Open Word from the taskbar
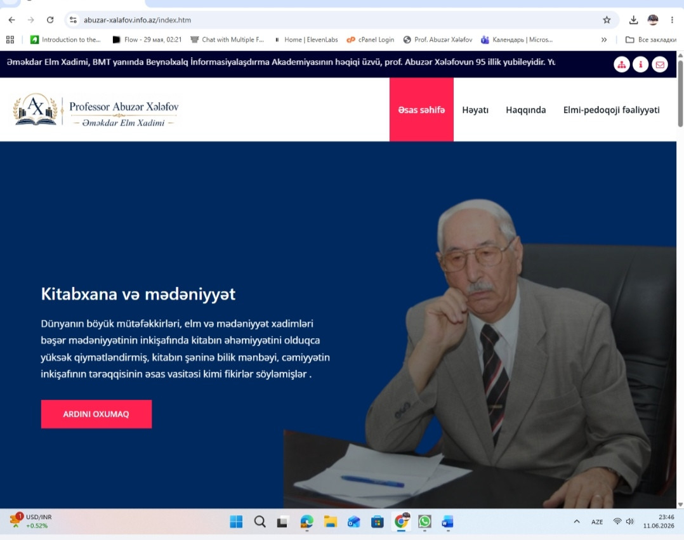Image resolution: width=684 pixels, height=540 pixels. (447, 521)
